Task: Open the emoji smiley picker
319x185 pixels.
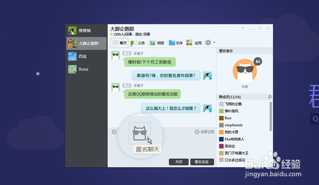Action: point(114,132)
